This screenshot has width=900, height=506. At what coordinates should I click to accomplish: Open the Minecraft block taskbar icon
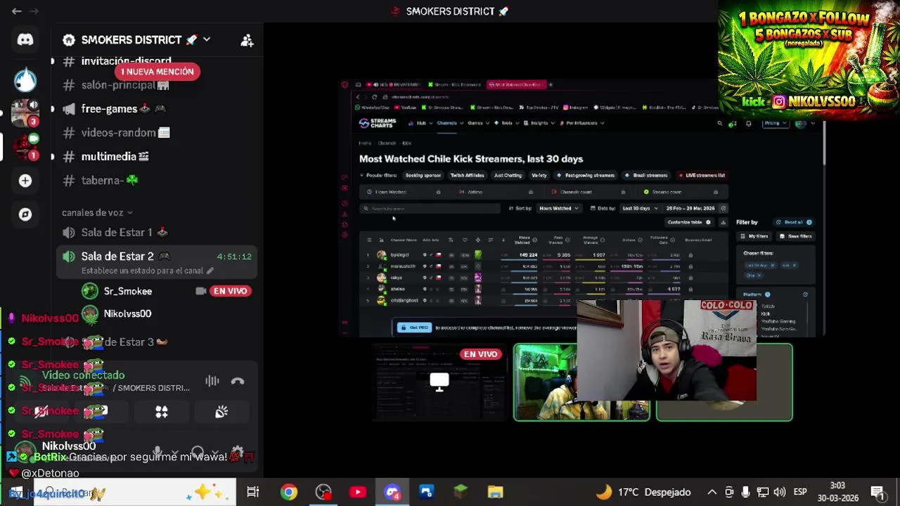(461, 492)
